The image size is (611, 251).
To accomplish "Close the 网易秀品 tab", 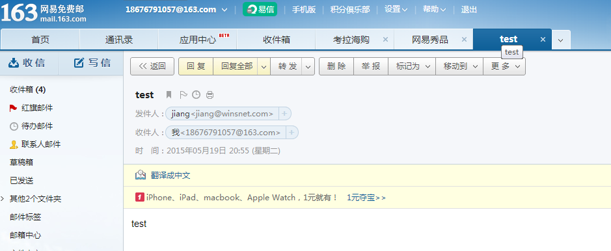I will pos(464,39).
